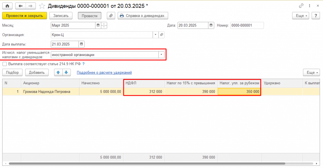Edit Дата field 20.03.2025
The width and height of the screenshot is (323, 168).
point(193,25)
